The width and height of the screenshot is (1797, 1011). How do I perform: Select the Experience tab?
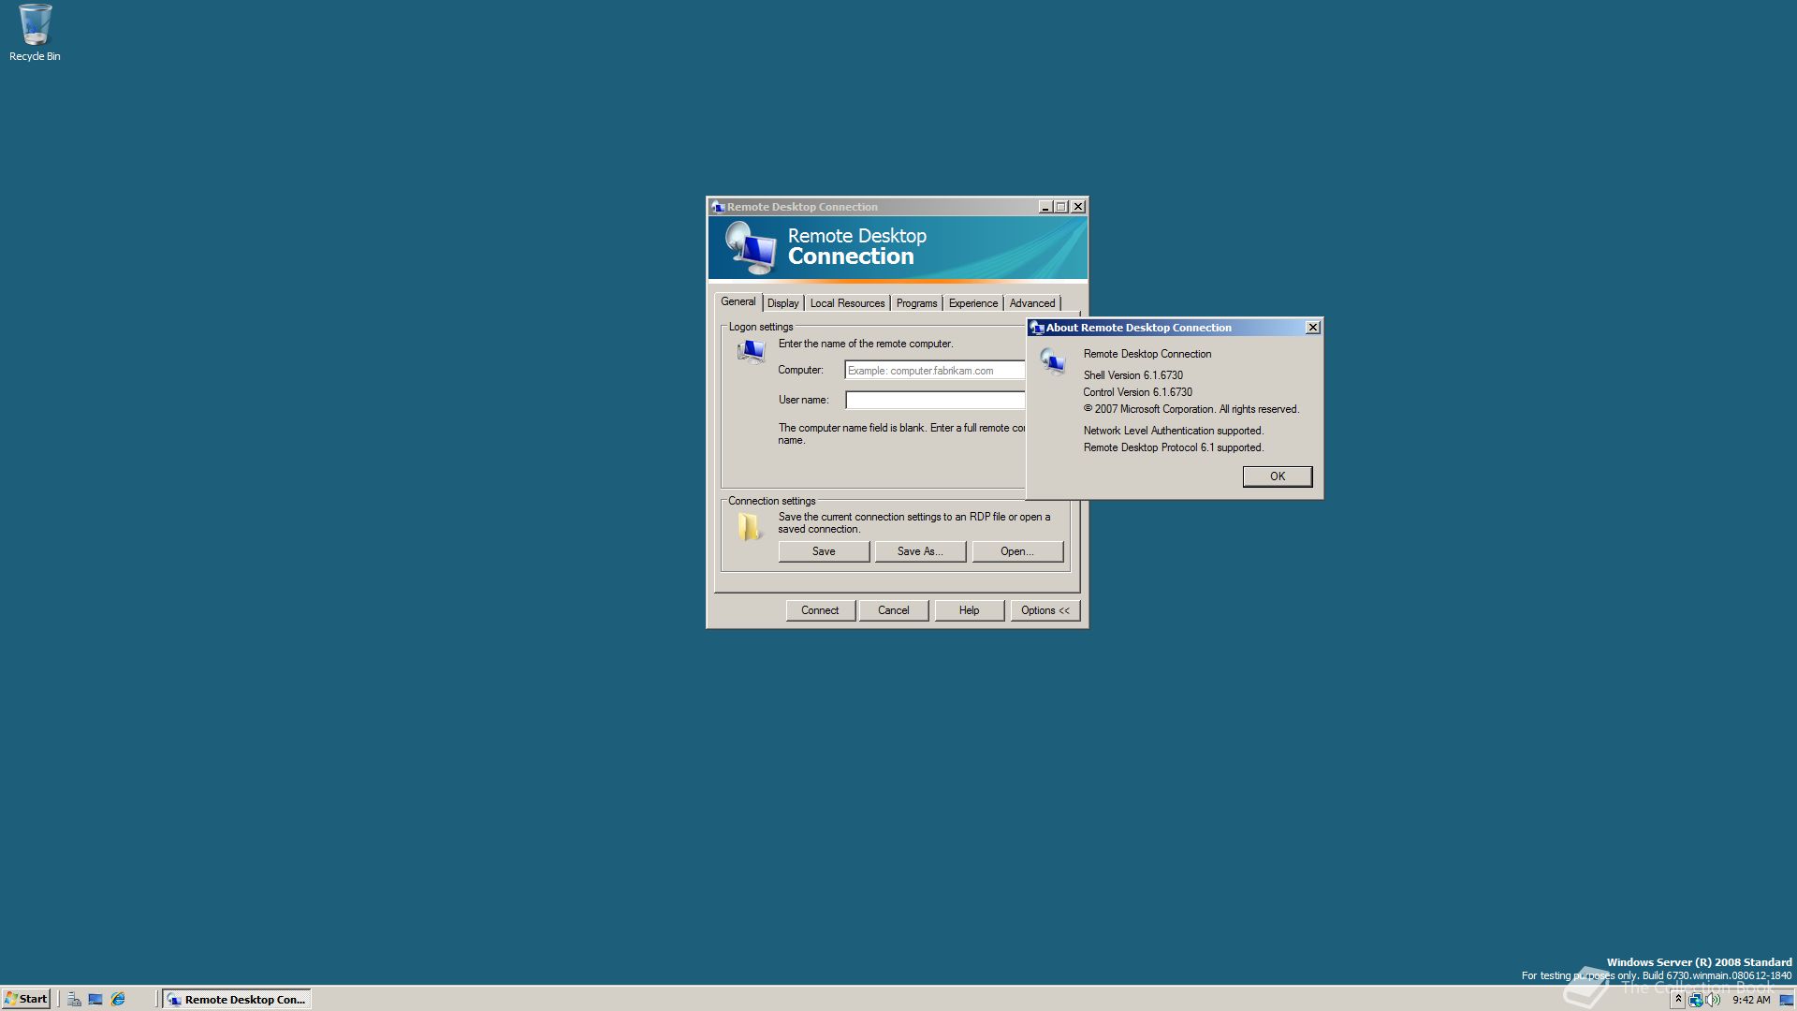973,303
